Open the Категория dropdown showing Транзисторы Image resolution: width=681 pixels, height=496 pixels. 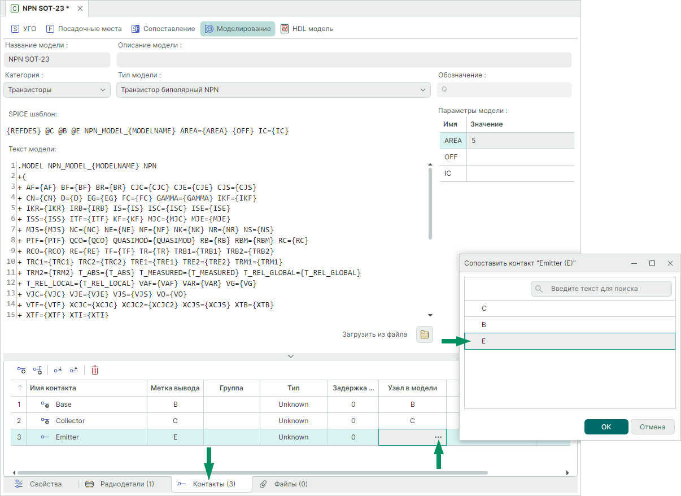pos(57,90)
